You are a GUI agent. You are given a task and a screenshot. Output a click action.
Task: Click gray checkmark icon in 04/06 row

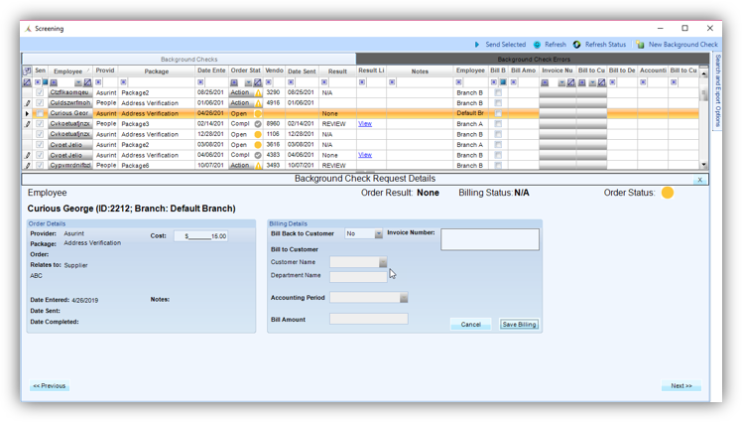[x=258, y=155]
